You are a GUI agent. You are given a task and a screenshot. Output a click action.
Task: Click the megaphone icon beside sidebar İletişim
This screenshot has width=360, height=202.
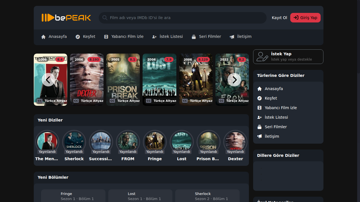(x=260, y=136)
